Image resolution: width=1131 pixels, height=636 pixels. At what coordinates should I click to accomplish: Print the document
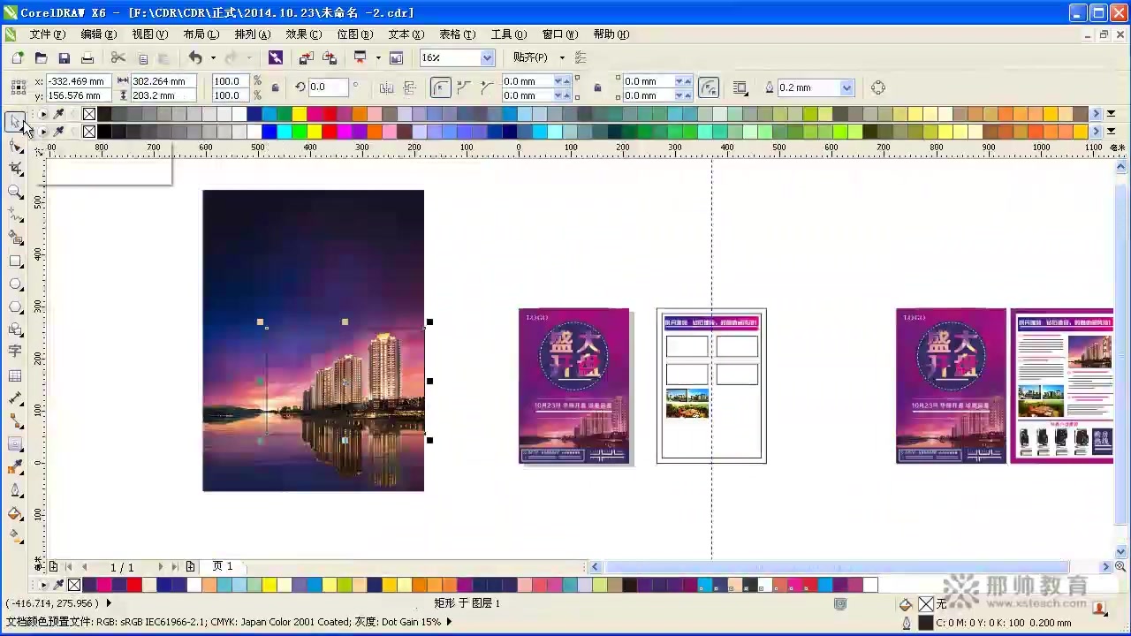pos(87,57)
